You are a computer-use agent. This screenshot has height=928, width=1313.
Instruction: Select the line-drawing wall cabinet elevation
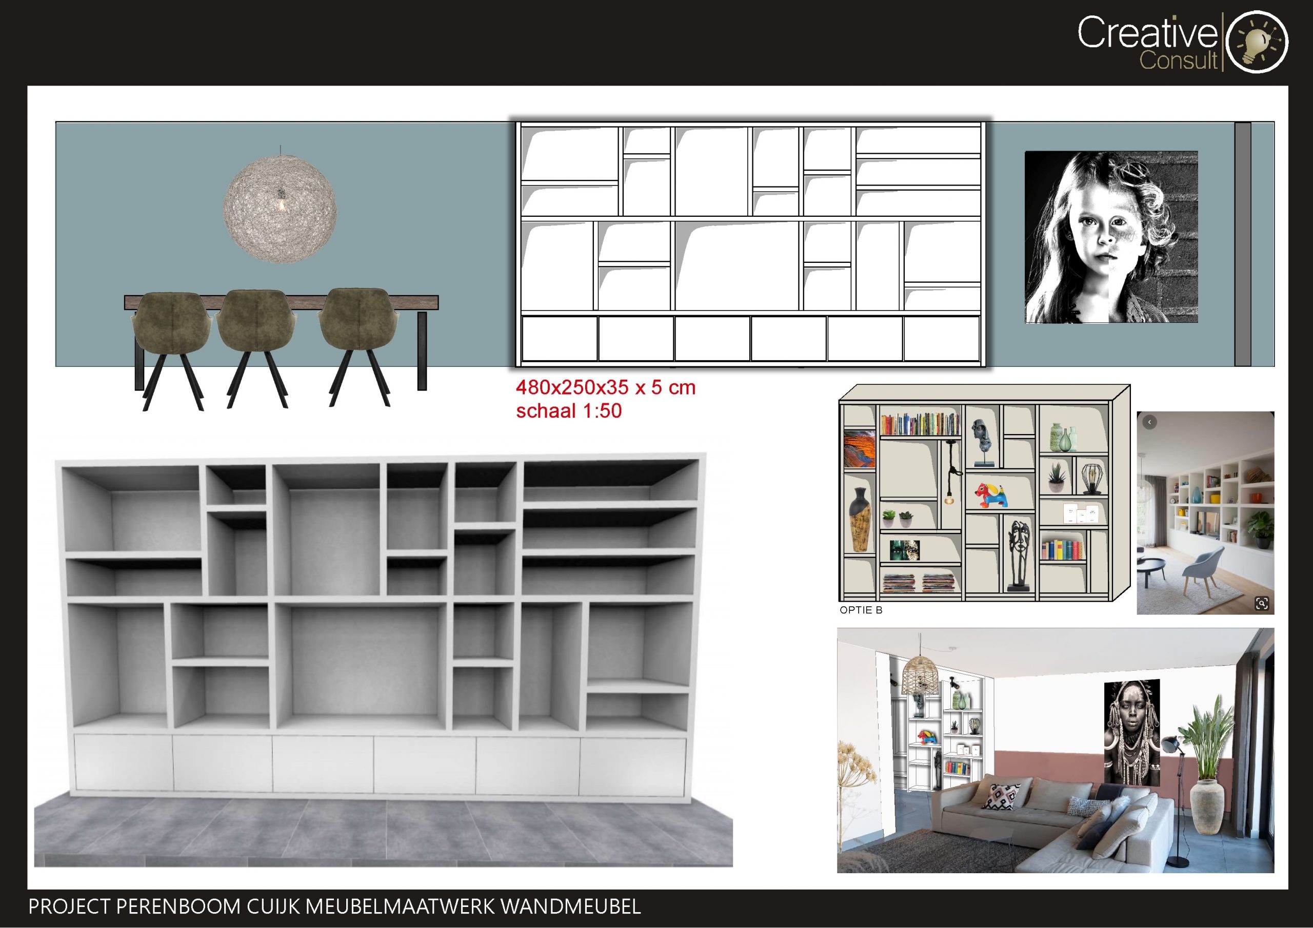pyautogui.click(x=751, y=244)
